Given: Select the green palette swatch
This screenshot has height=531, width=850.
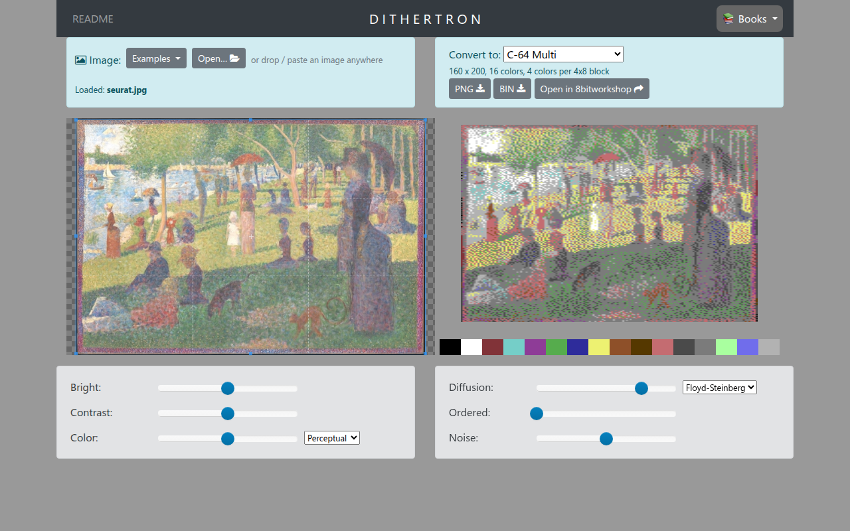Looking at the screenshot, I should (x=556, y=347).
